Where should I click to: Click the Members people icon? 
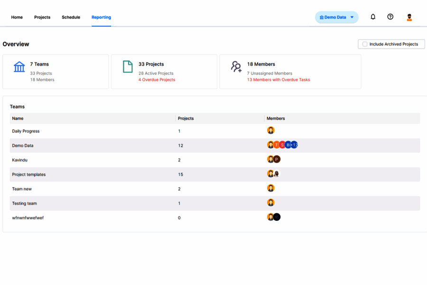pyautogui.click(x=236, y=67)
